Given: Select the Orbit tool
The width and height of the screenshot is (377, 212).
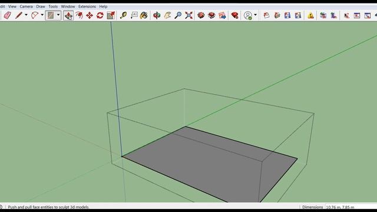Looking at the screenshot, I should click(157, 15).
